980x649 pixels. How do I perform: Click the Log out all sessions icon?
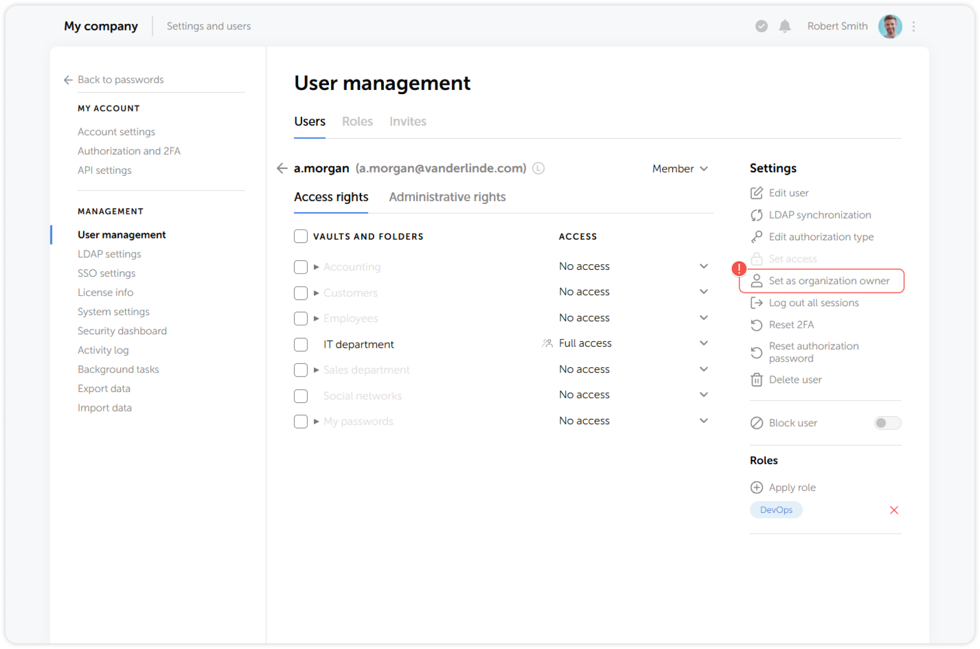click(757, 303)
